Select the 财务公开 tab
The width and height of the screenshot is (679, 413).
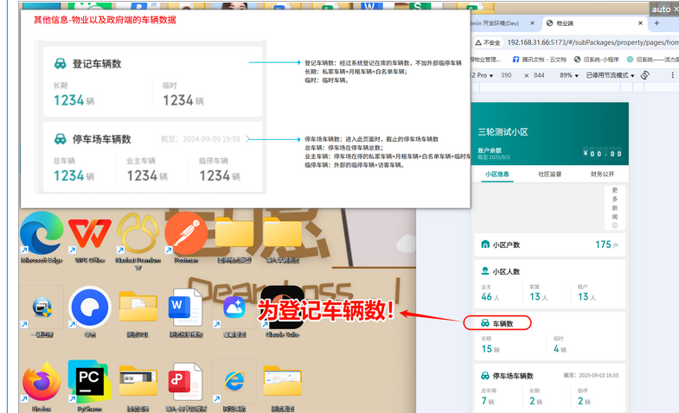(x=602, y=174)
